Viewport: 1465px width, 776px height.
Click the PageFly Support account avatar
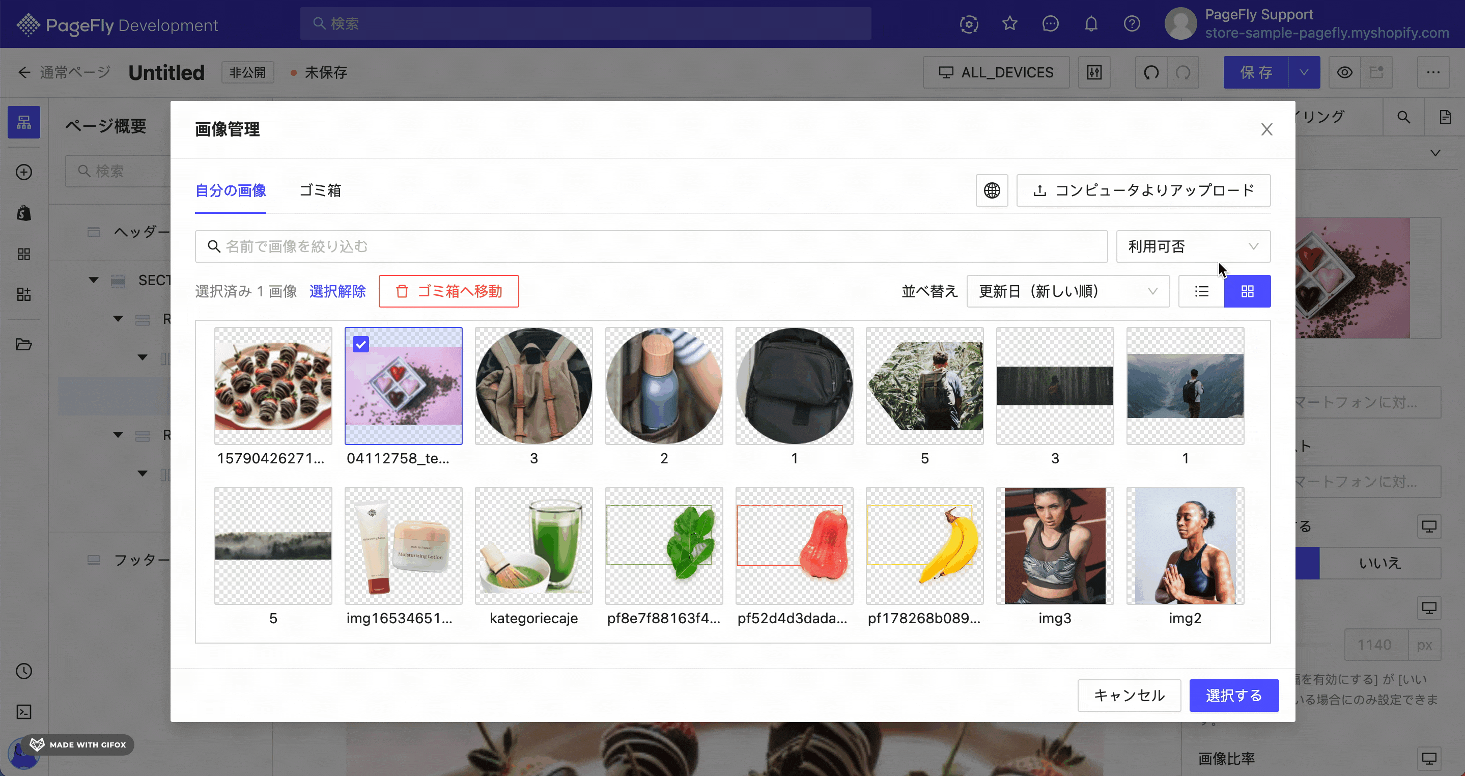click(1180, 23)
